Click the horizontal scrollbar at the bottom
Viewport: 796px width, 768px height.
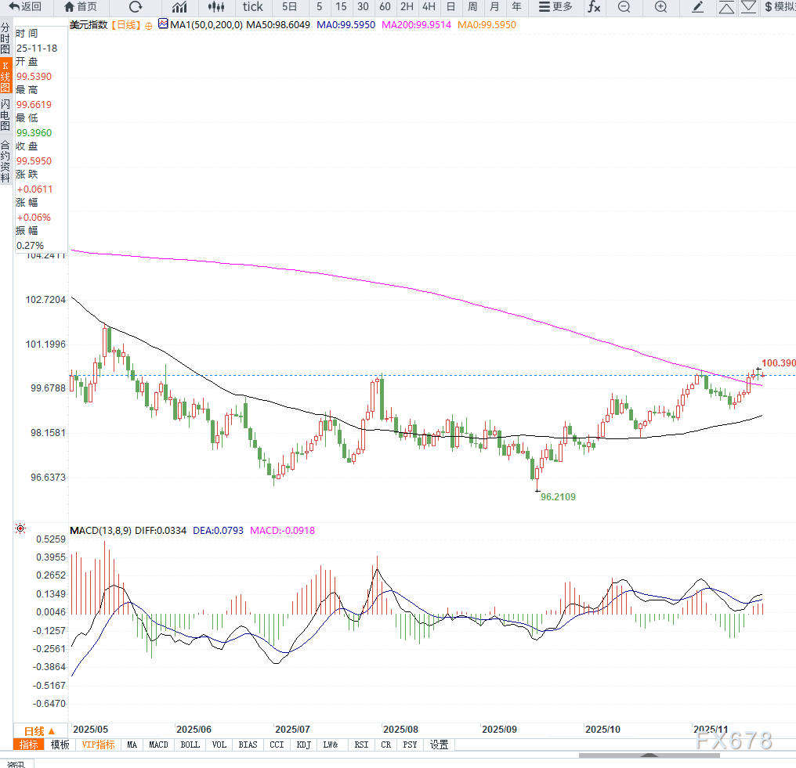[x=648, y=755]
